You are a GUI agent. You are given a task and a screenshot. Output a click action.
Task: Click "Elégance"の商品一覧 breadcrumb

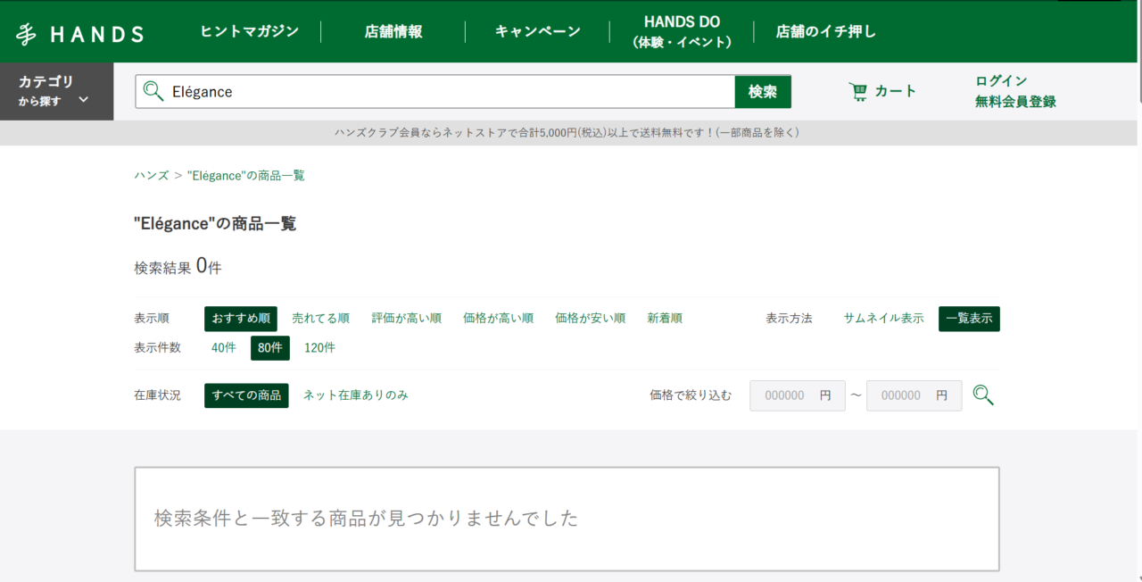(x=246, y=176)
